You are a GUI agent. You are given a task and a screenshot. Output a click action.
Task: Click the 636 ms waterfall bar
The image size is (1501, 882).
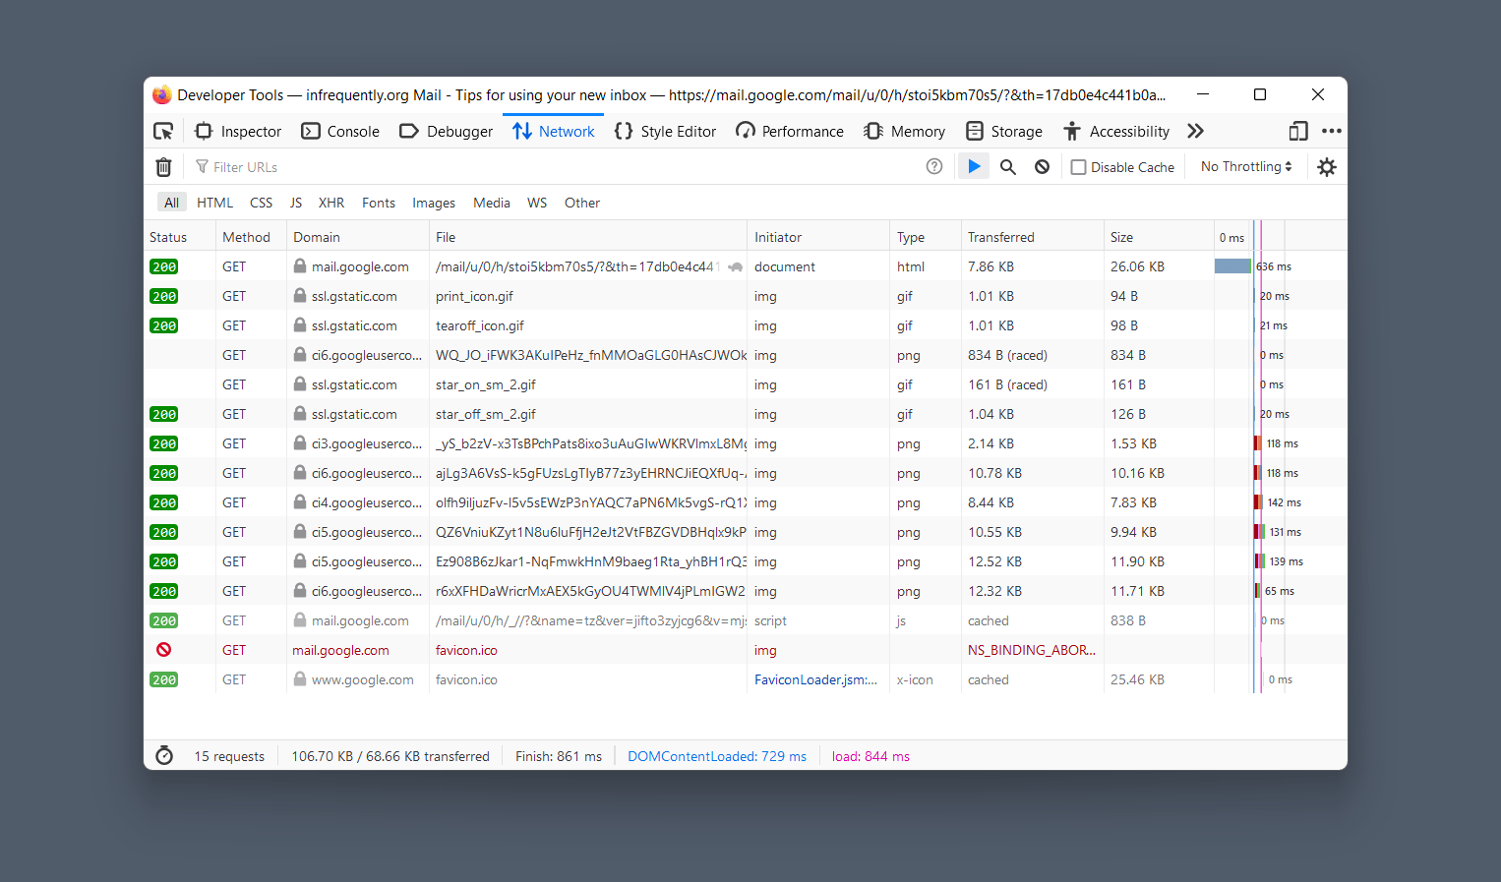[1232, 265]
